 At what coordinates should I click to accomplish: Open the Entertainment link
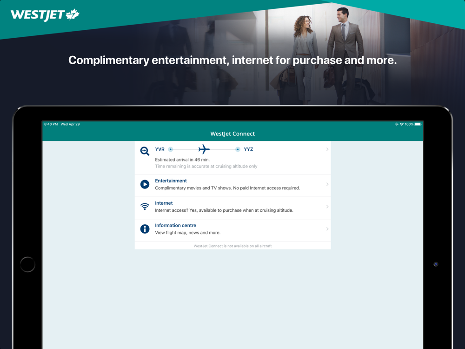pos(171,181)
